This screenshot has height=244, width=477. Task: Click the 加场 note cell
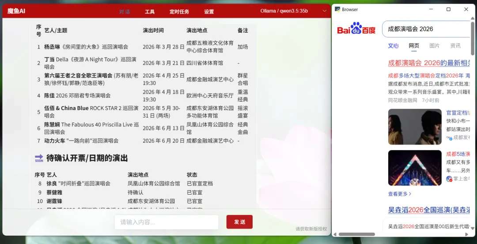click(x=243, y=47)
